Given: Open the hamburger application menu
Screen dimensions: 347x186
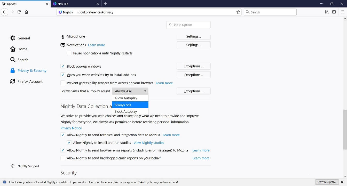Looking at the screenshot, I should coord(343,12).
